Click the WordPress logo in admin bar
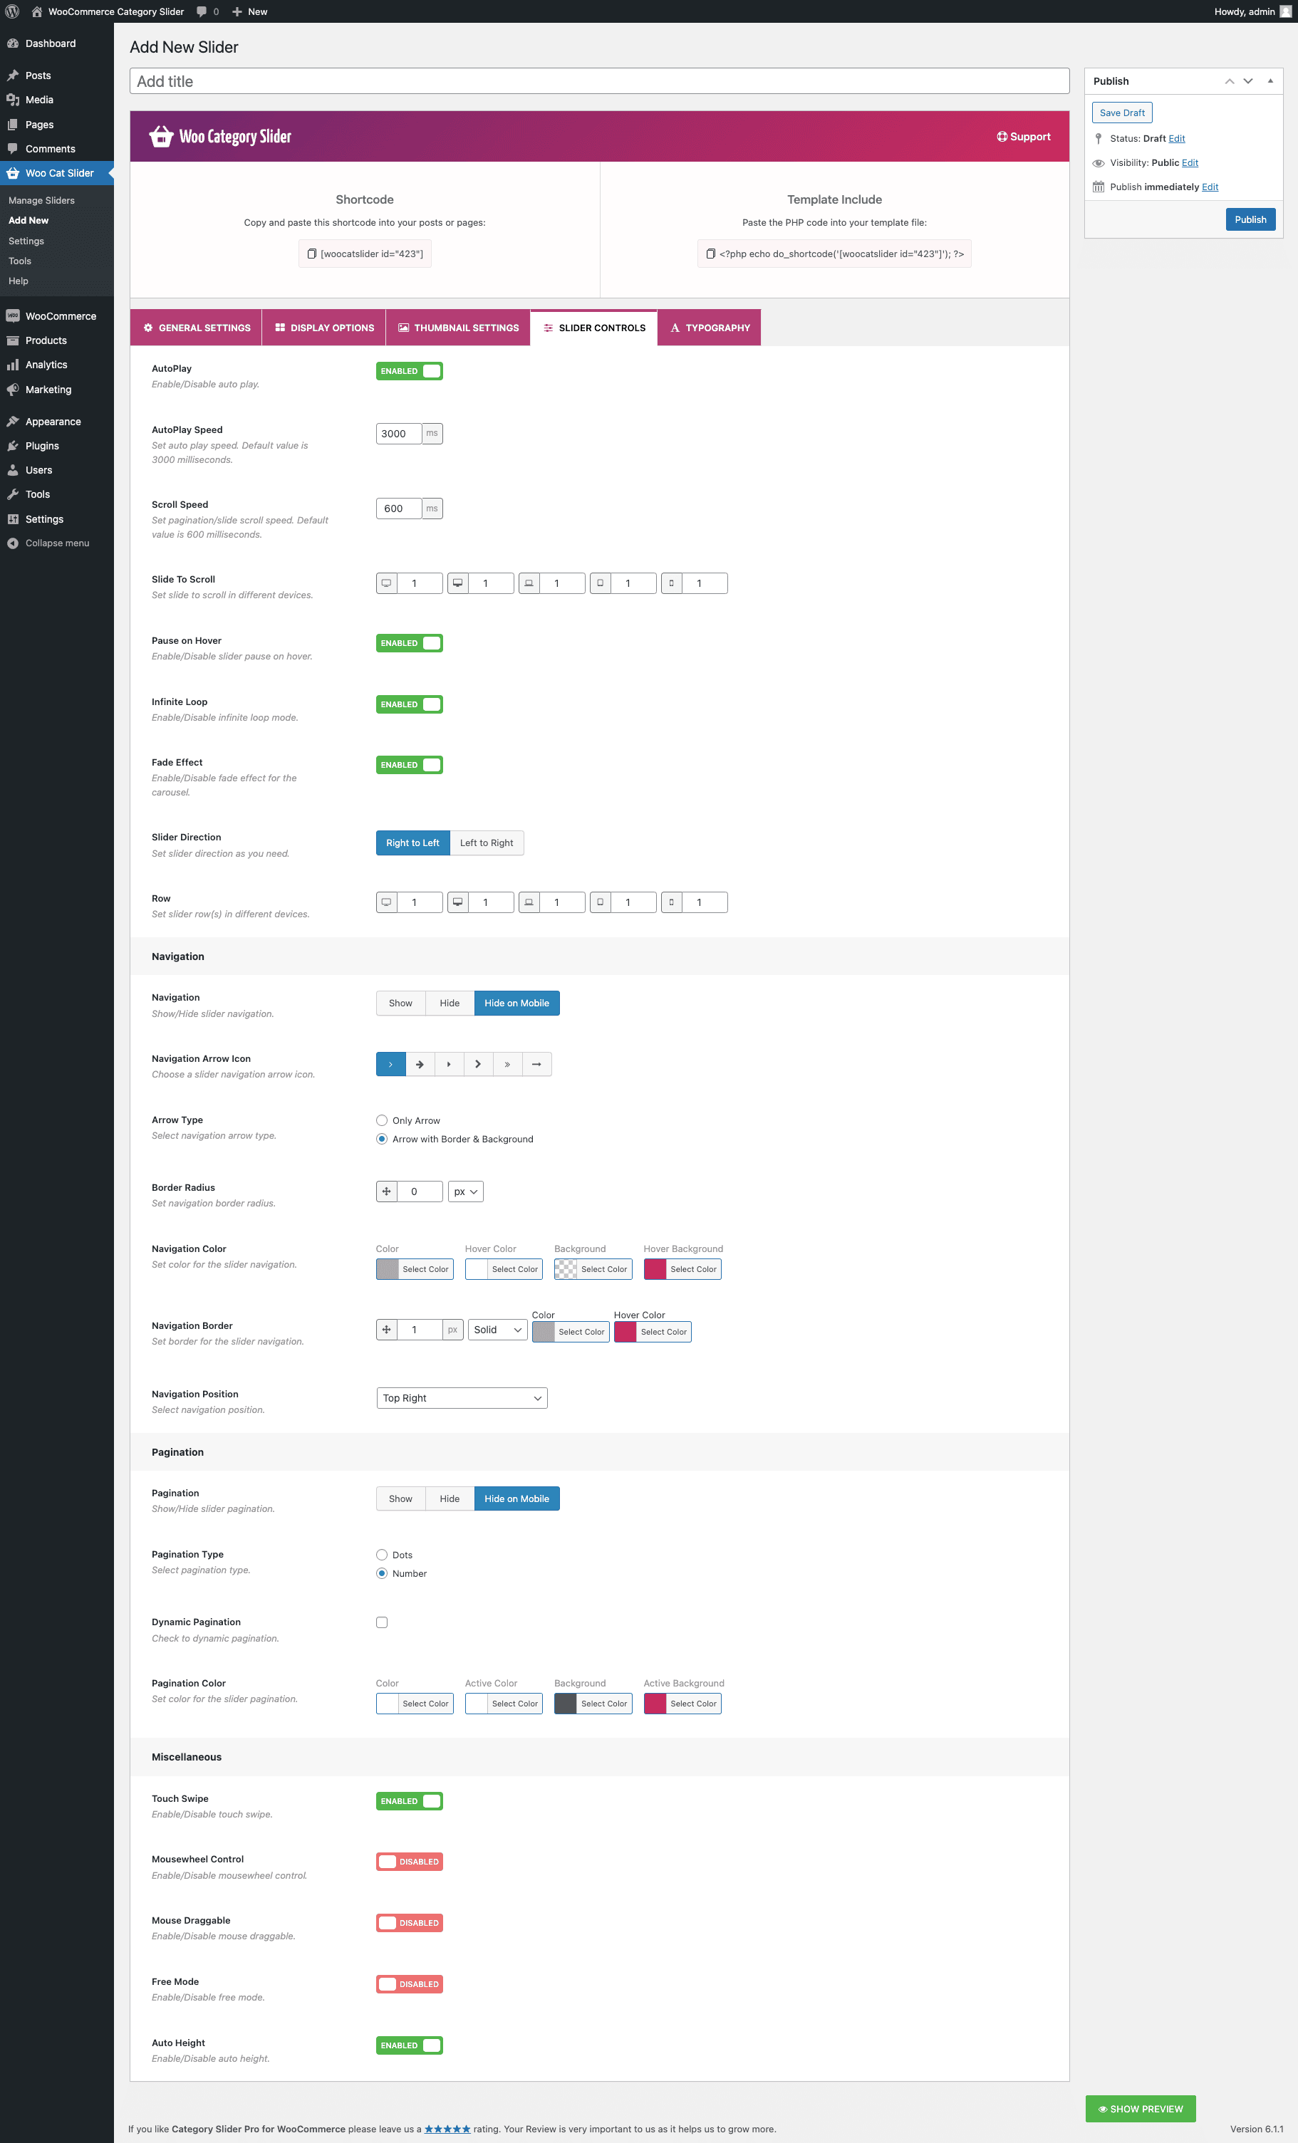 [12, 11]
